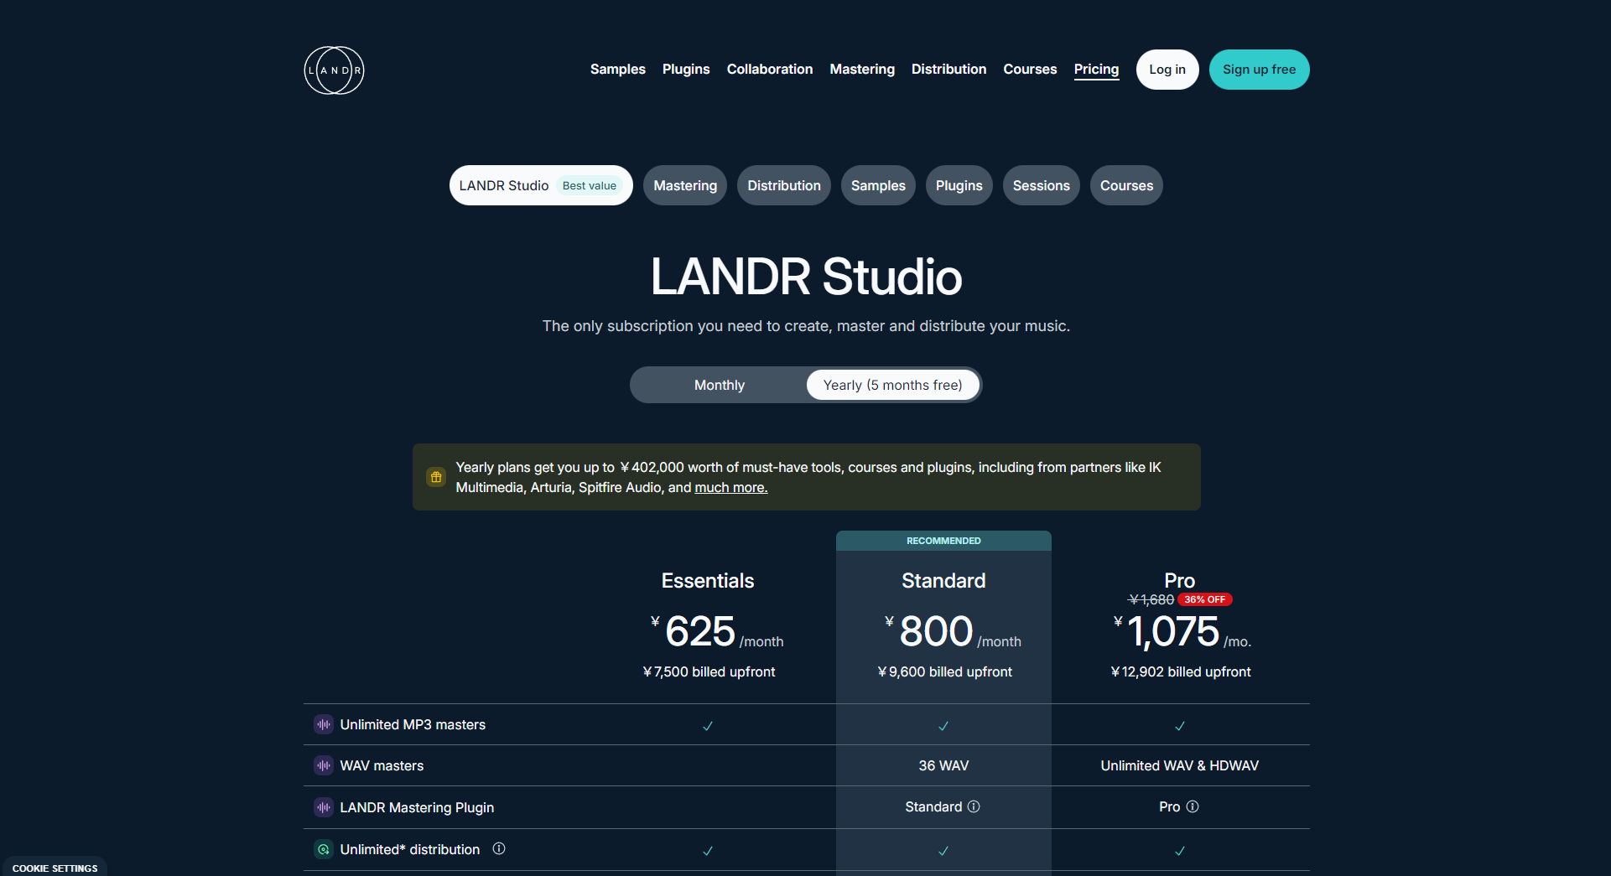This screenshot has height=876, width=1611.
Task: Select the Distribution plan category pill
Action: point(783,185)
